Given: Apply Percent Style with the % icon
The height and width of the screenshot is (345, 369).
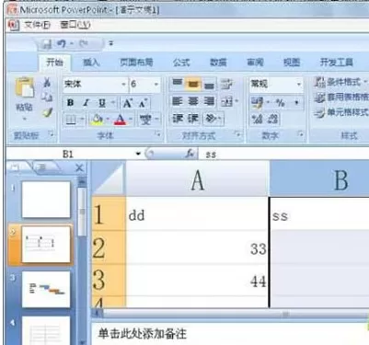Looking at the screenshot, I should (x=280, y=102).
